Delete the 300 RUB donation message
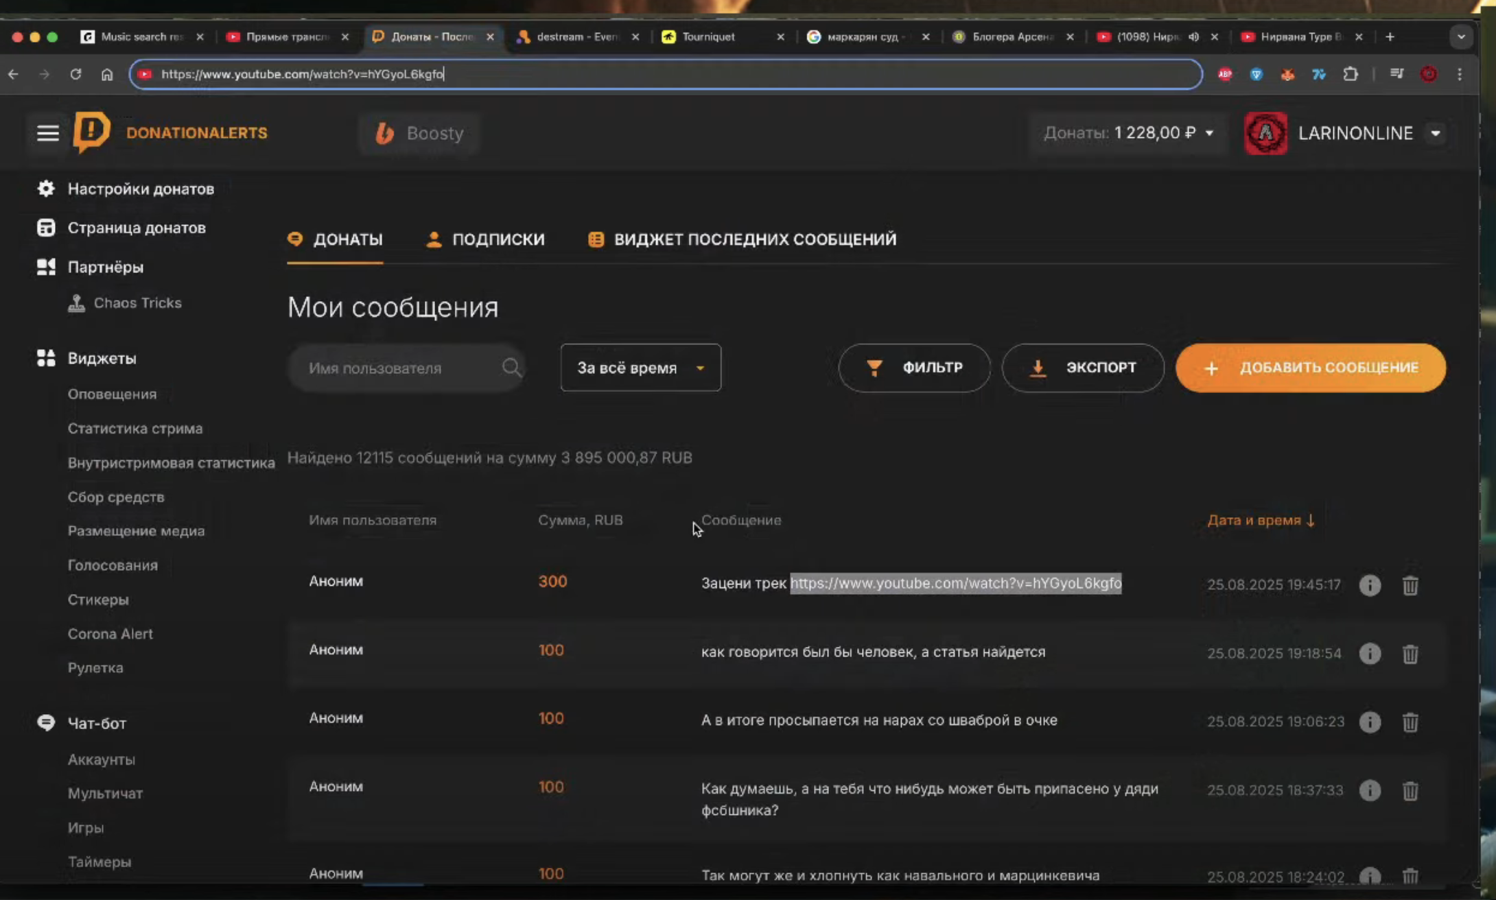1496x900 pixels. (x=1410, y=585)
